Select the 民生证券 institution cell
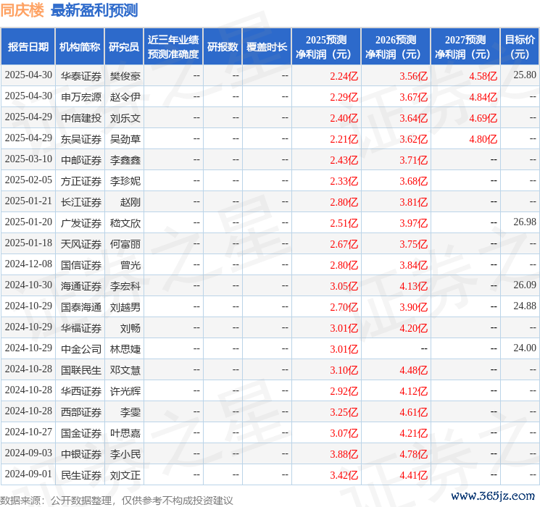The image size is (540, 507). click(x=81, y=474)
